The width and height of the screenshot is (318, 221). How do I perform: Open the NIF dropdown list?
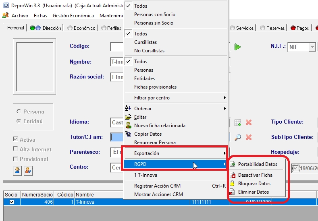point(312,47)
